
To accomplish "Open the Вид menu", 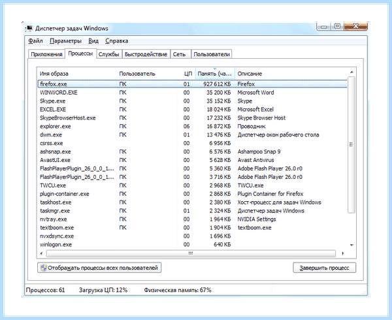I will tap(93, 41).
